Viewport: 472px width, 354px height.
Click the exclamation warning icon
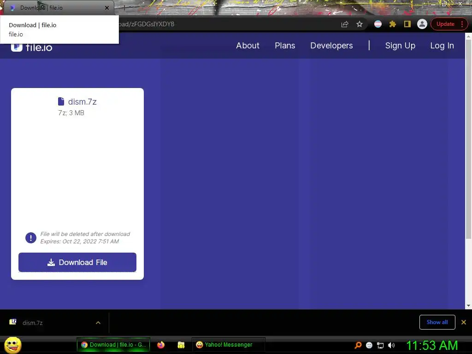coord(31,238)
